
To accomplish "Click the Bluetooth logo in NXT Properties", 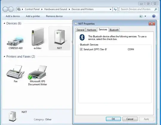I will tap(82, 37).
